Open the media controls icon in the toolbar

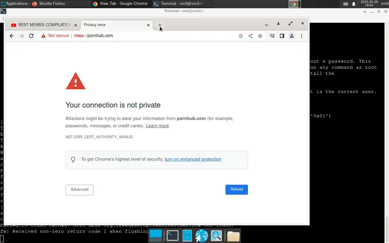pyautogui.click(x=272, y=36)
